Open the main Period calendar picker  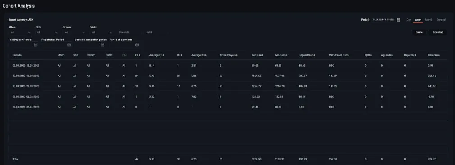399,20
